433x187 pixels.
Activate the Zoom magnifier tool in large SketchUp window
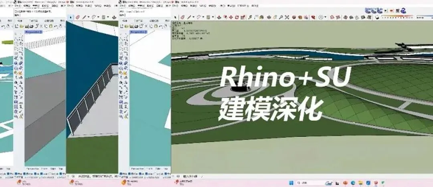tap(281, 17)
